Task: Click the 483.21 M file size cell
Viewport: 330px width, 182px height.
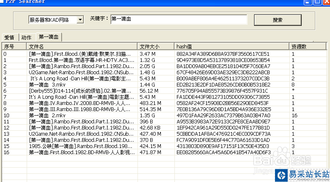Action: click(x=150, y=103)
